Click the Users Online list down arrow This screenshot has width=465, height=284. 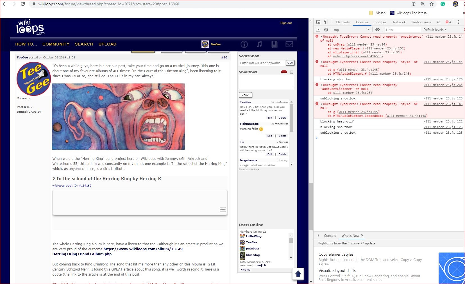(x=291, y=258)
